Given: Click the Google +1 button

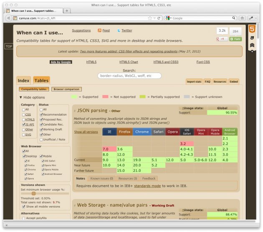Looking at the screenshot, I should (x=222, y=39).
